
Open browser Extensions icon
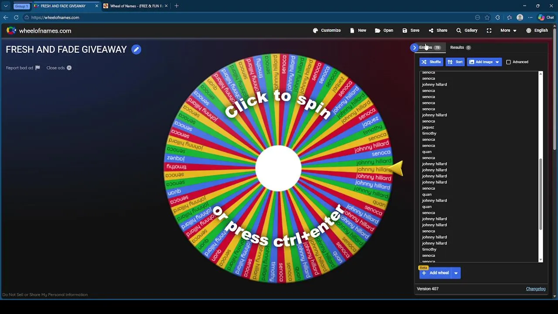pos(498,17)
